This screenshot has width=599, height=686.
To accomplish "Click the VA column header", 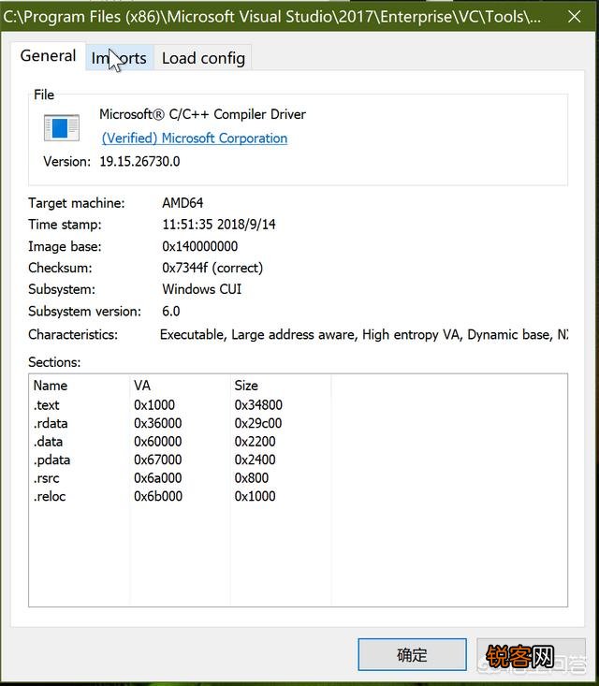I will tap(180, 386).
